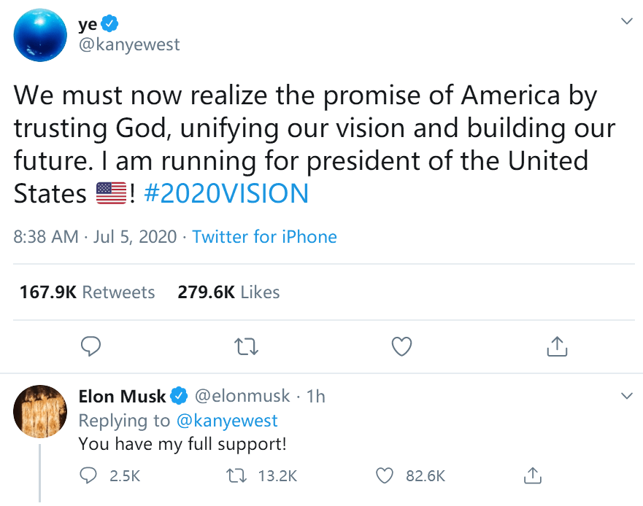Open Elon Musk's profile picture
Image resolution: width=643 pixels, height=506 pixels.
(40, 411)
